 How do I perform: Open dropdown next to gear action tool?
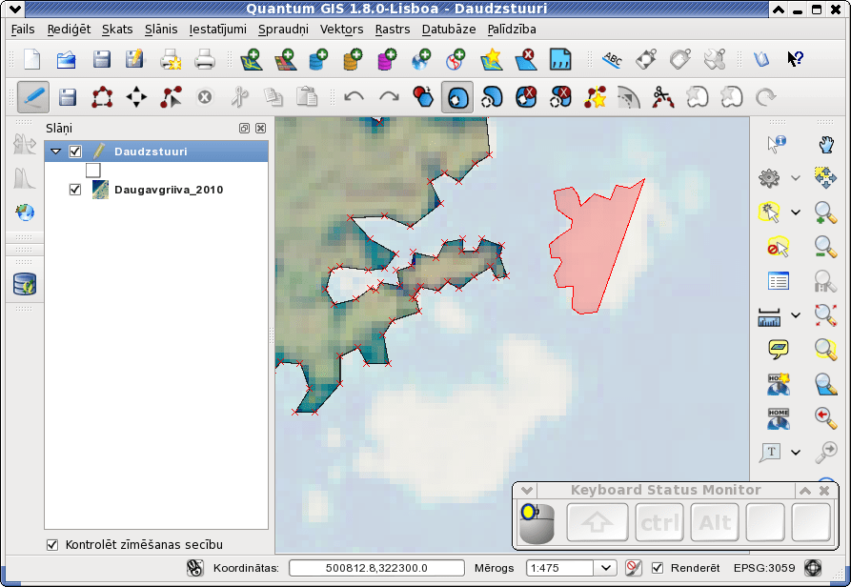pos(796,178)
